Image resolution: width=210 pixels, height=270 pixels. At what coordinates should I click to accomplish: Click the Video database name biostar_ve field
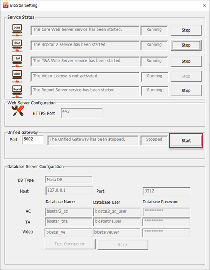(68, 233)
